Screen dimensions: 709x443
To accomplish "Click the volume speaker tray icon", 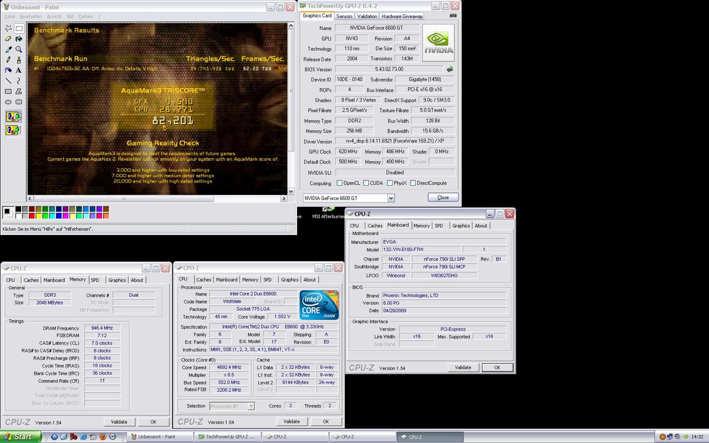I will click(677, 436).
